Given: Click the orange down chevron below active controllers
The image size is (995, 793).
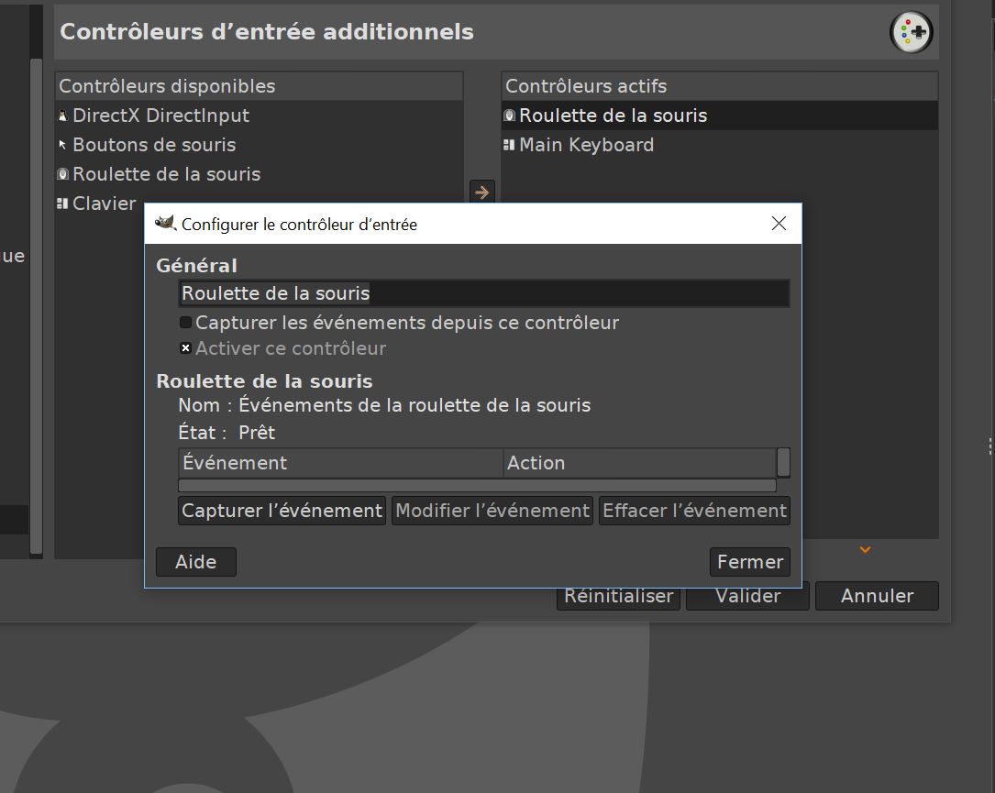Looking at the screenshot, I should click(865, 549).
